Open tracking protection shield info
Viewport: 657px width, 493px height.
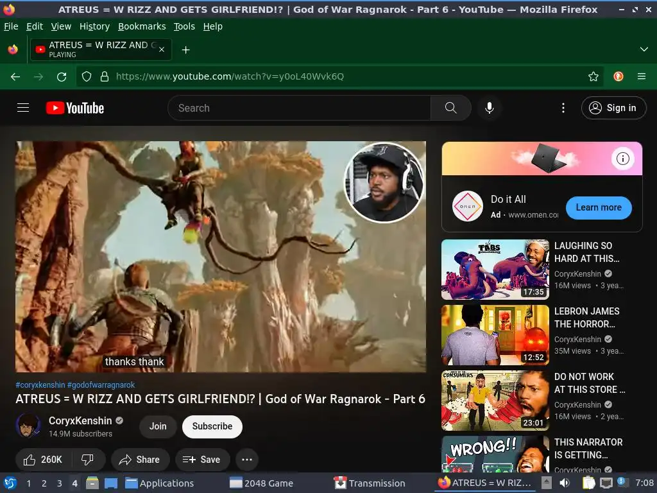(87, 76)
